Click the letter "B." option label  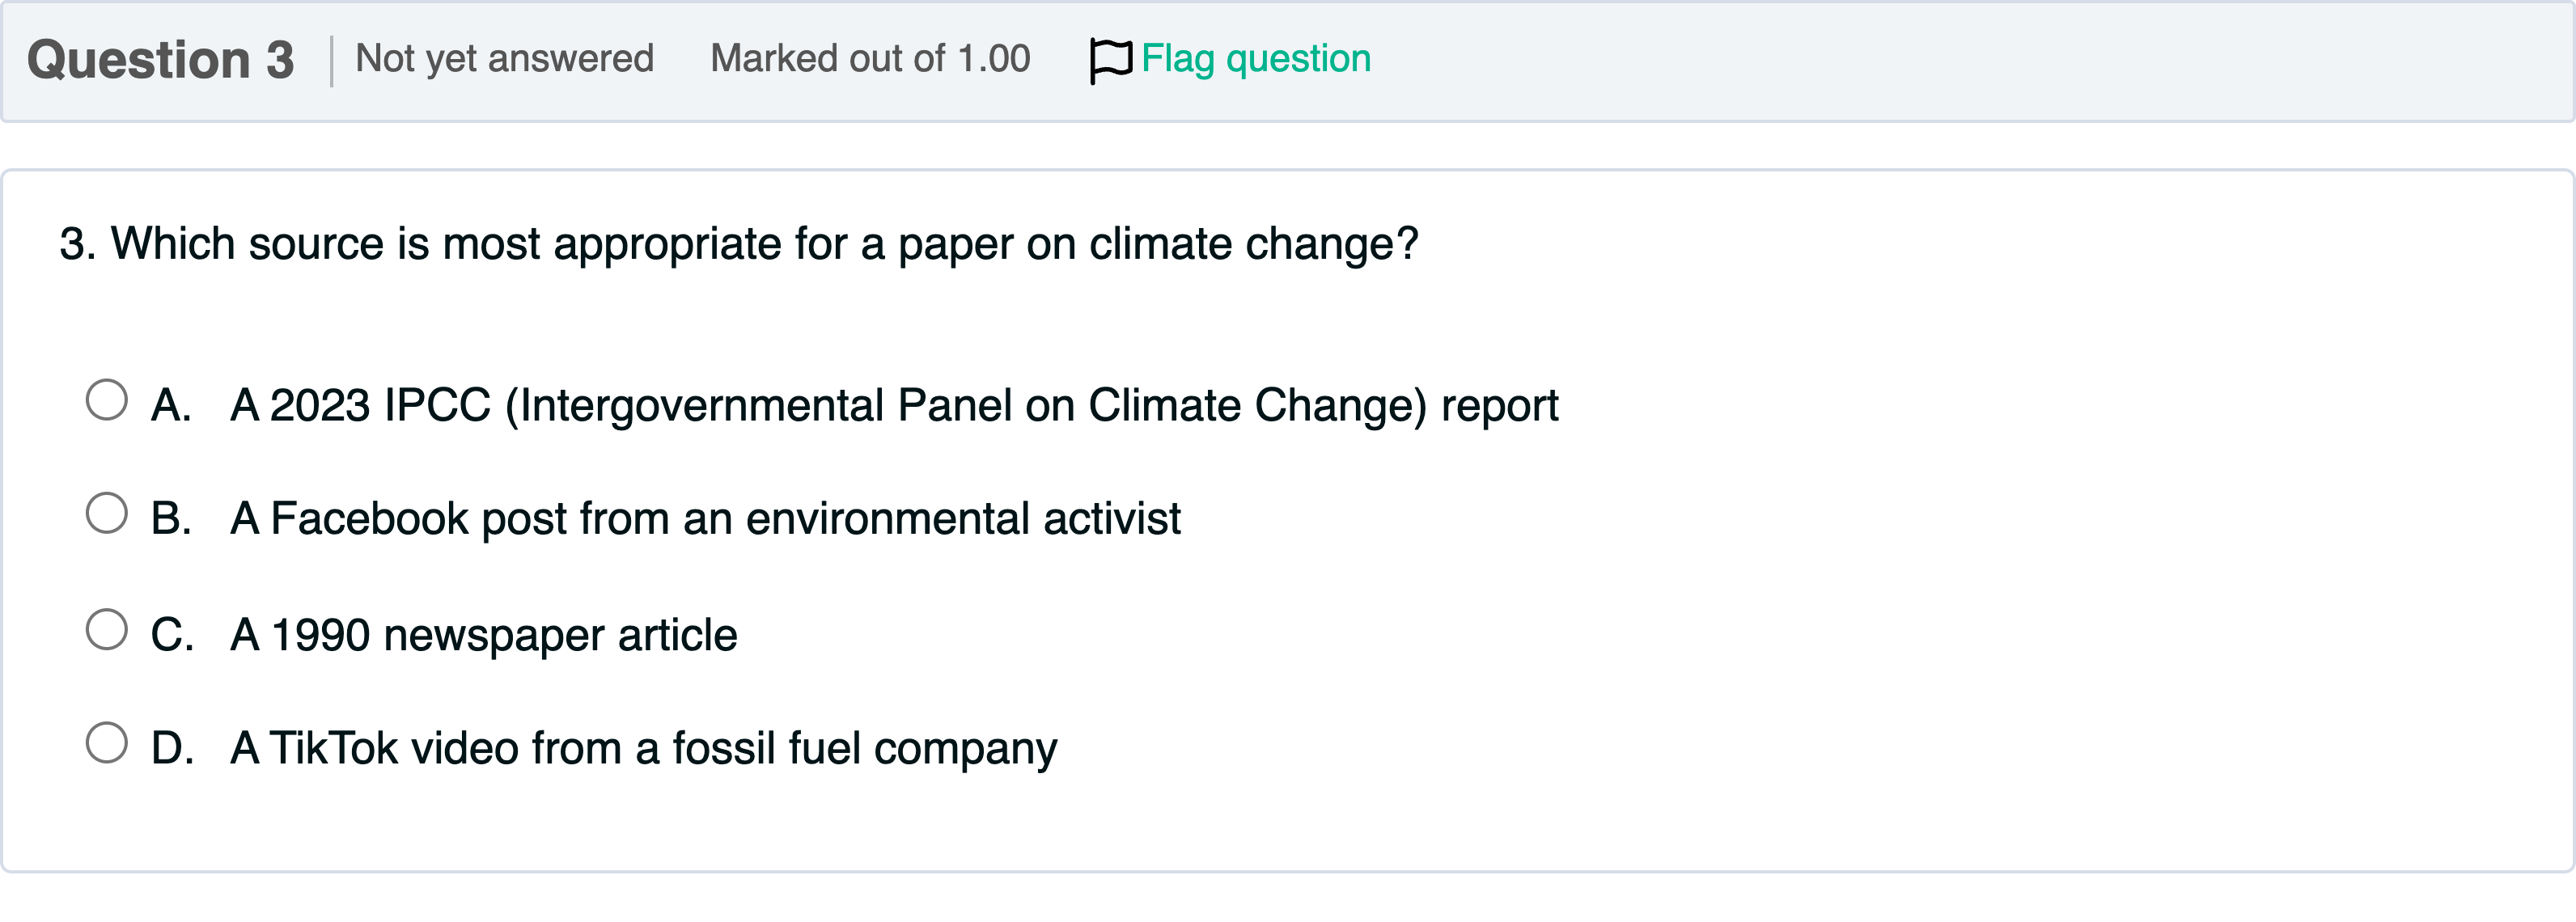(x=171, y=519)
